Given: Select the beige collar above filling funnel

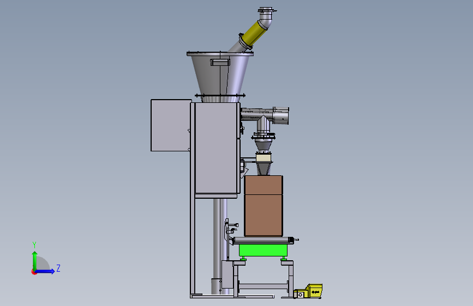Looking at the screenshot, I should coord(264,157).
